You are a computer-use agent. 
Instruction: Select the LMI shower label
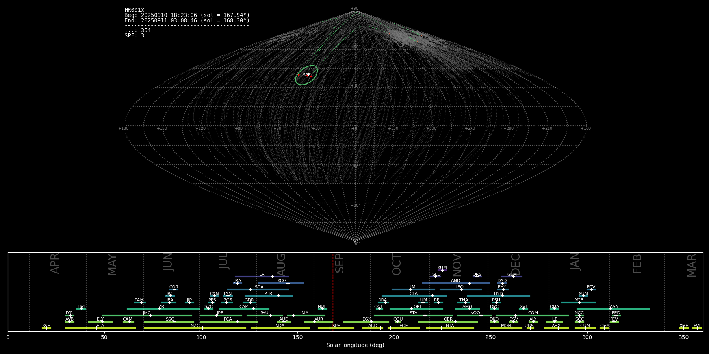(x=413, y=287)
